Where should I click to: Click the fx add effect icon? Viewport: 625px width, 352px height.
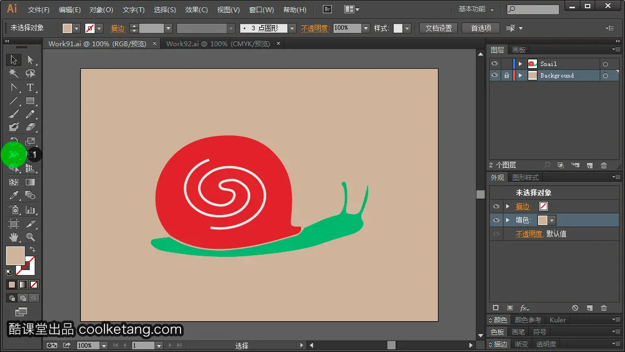(524, 308)
